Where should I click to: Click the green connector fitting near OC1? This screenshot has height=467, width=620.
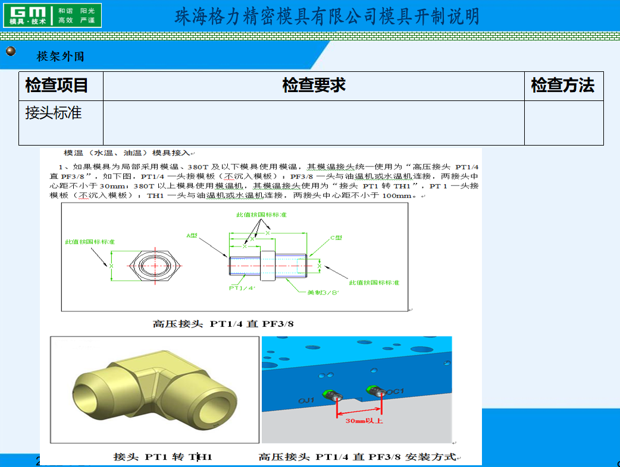click(x=376, y=391)
